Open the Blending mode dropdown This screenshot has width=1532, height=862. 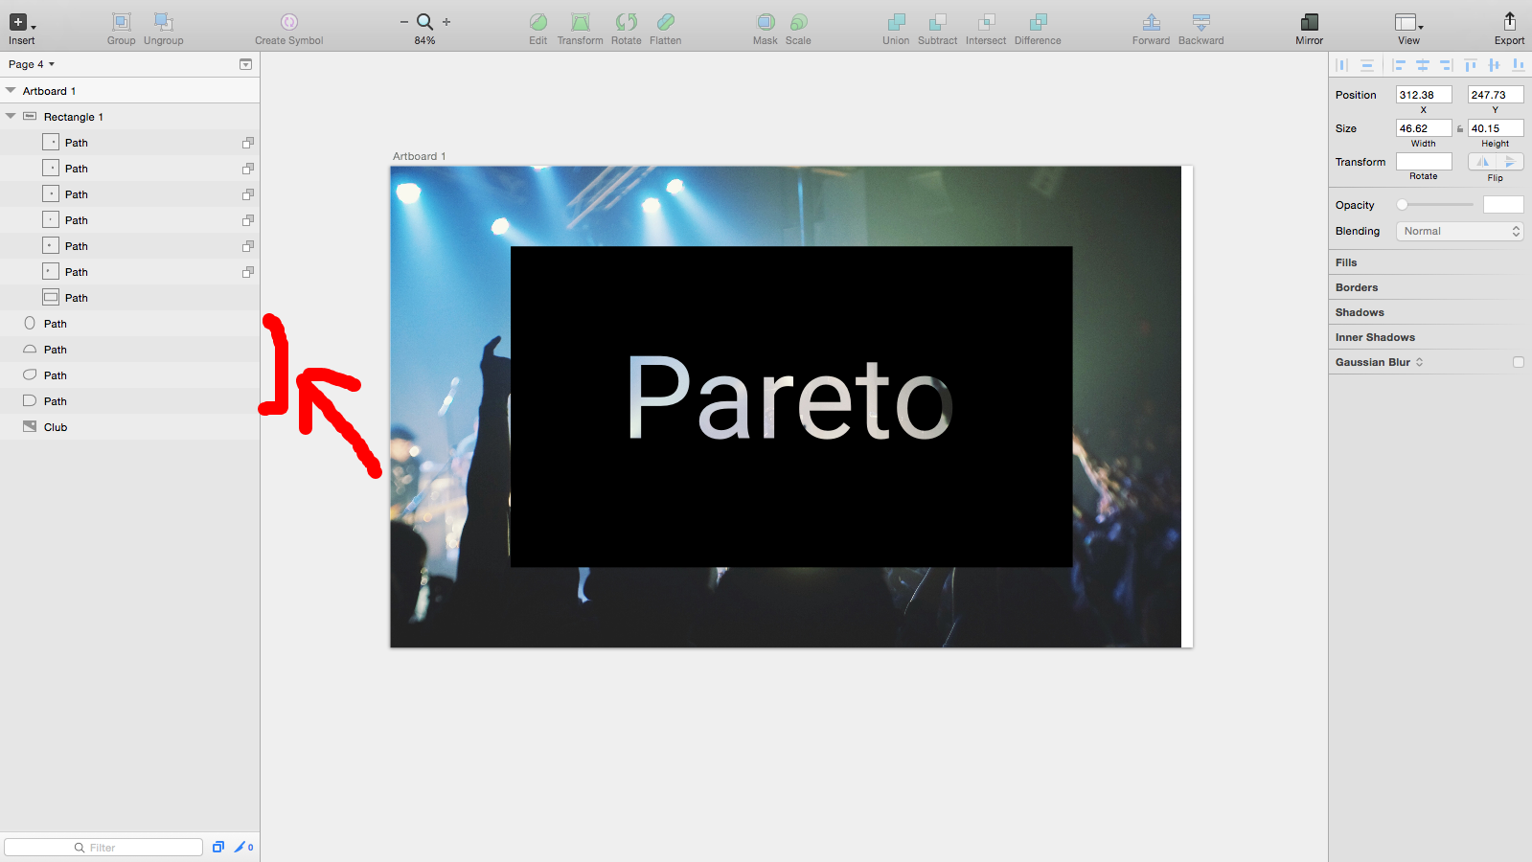point(1459,231)
